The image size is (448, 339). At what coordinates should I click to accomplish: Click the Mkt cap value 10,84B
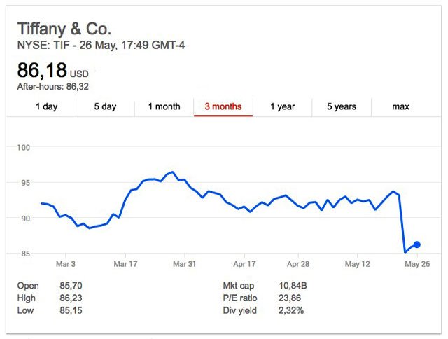pos(293,286)
